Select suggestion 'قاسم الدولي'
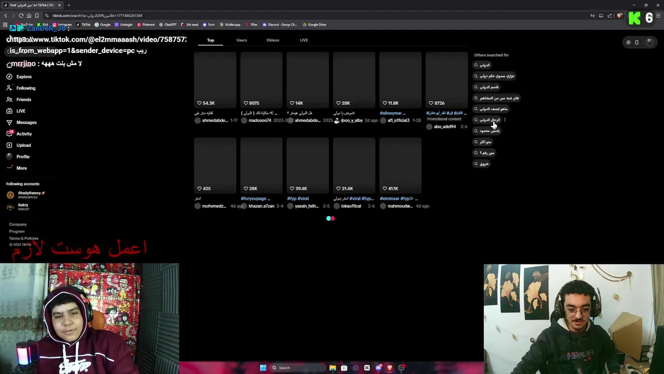Viewport: 664px width, 374px height. pyautogui.click(x=486, y=87)
